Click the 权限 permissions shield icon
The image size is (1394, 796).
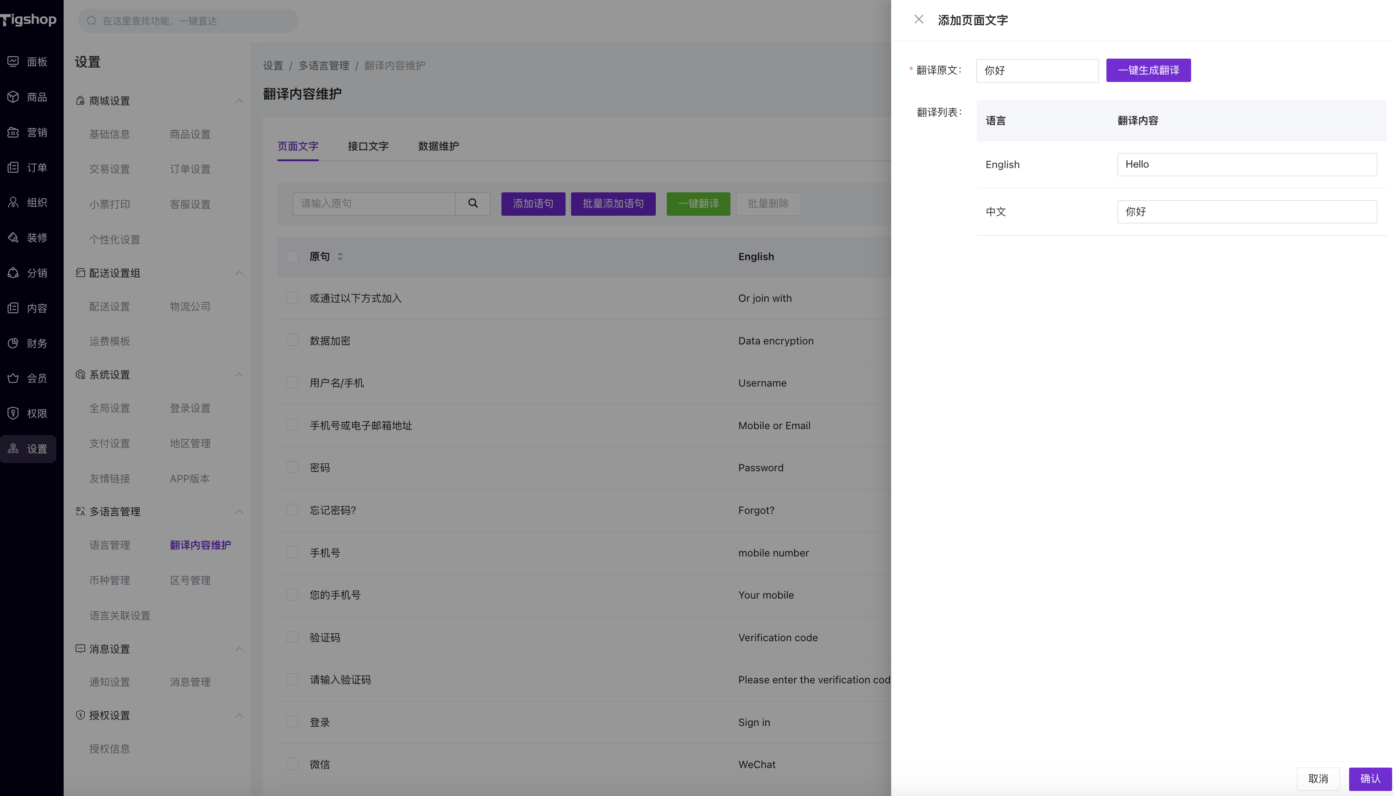pyautogui.click(x=13, y=413)
